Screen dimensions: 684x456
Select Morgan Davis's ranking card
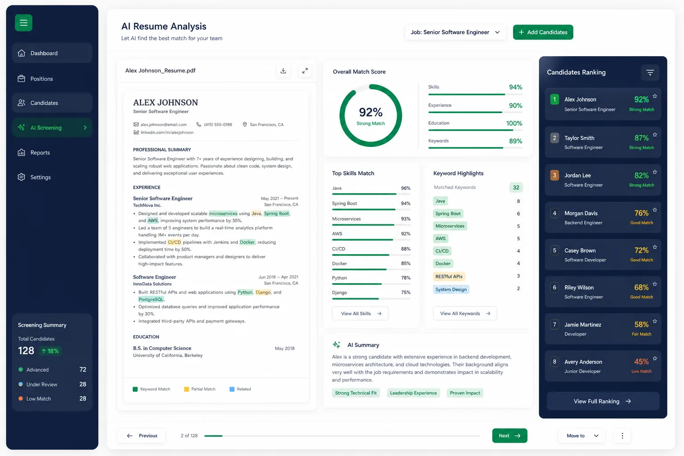(603, 217)
